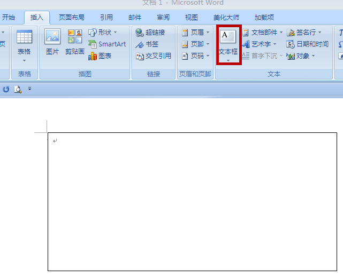Image resolution: width=343 pixels, height=277 pixels.
Task: Insert 艺术字 WordArt
Action: (260, 44)
